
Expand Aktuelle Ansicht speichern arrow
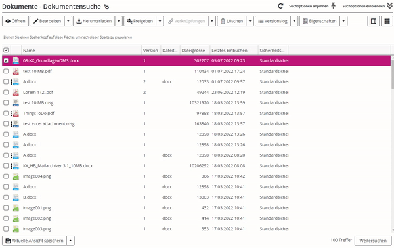pyautogui.click(x=71, y=241)
